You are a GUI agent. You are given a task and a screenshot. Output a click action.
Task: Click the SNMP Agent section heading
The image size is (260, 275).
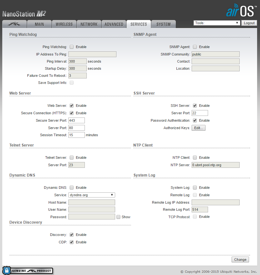[145, 34]
